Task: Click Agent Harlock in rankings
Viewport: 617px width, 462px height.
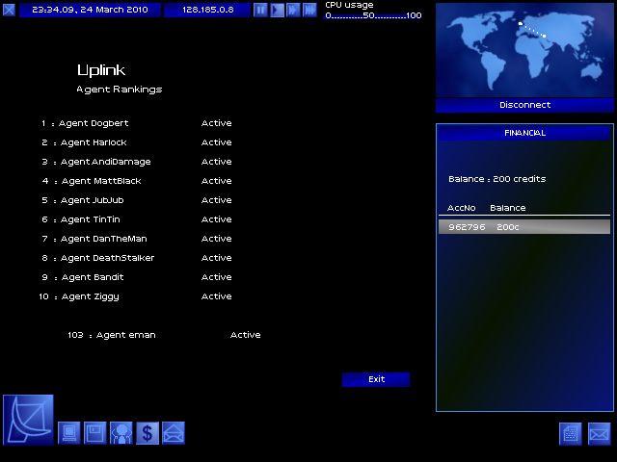Action: (x=94, y=142)
